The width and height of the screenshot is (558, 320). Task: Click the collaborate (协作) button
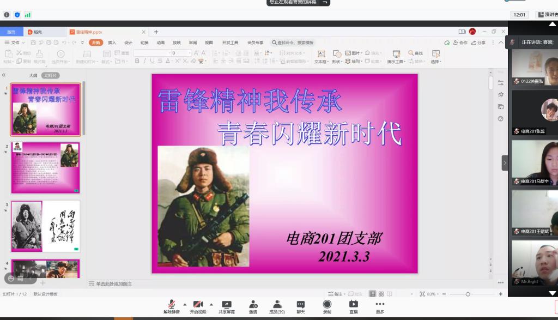point(460,43)
